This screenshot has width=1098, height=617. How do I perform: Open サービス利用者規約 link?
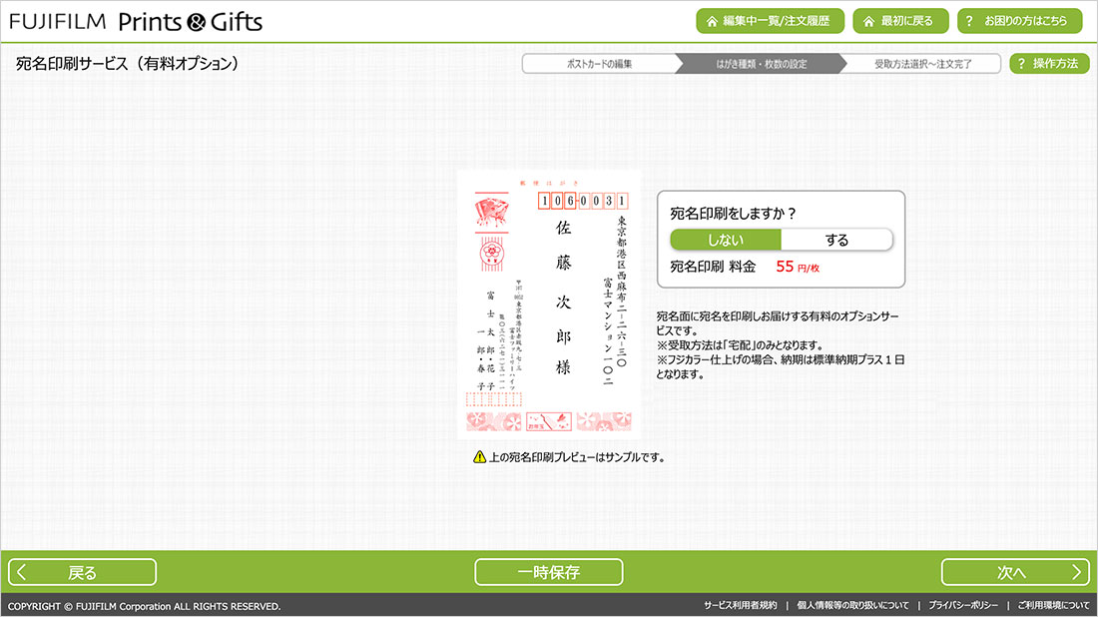(x=740, y=606)
